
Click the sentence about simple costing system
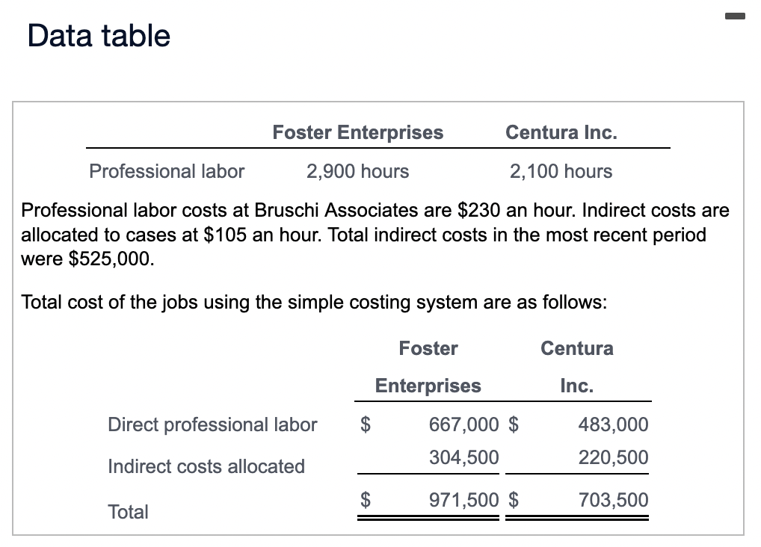(x=314, y=303)
